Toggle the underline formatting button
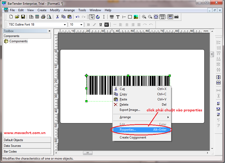The width and height of the screenshot is (225, 163). pyautogui.click(x=101, y=25)
